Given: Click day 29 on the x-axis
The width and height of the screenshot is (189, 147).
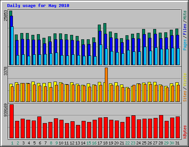Looking at the screenshot, I should click(x=166, y=143).
